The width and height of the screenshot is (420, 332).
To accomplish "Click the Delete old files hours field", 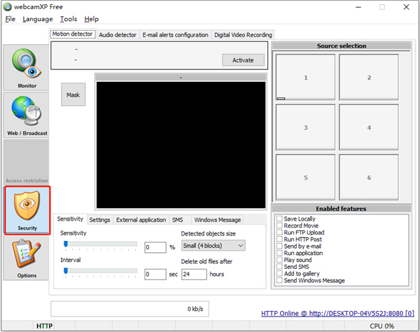I will (193, 274).
